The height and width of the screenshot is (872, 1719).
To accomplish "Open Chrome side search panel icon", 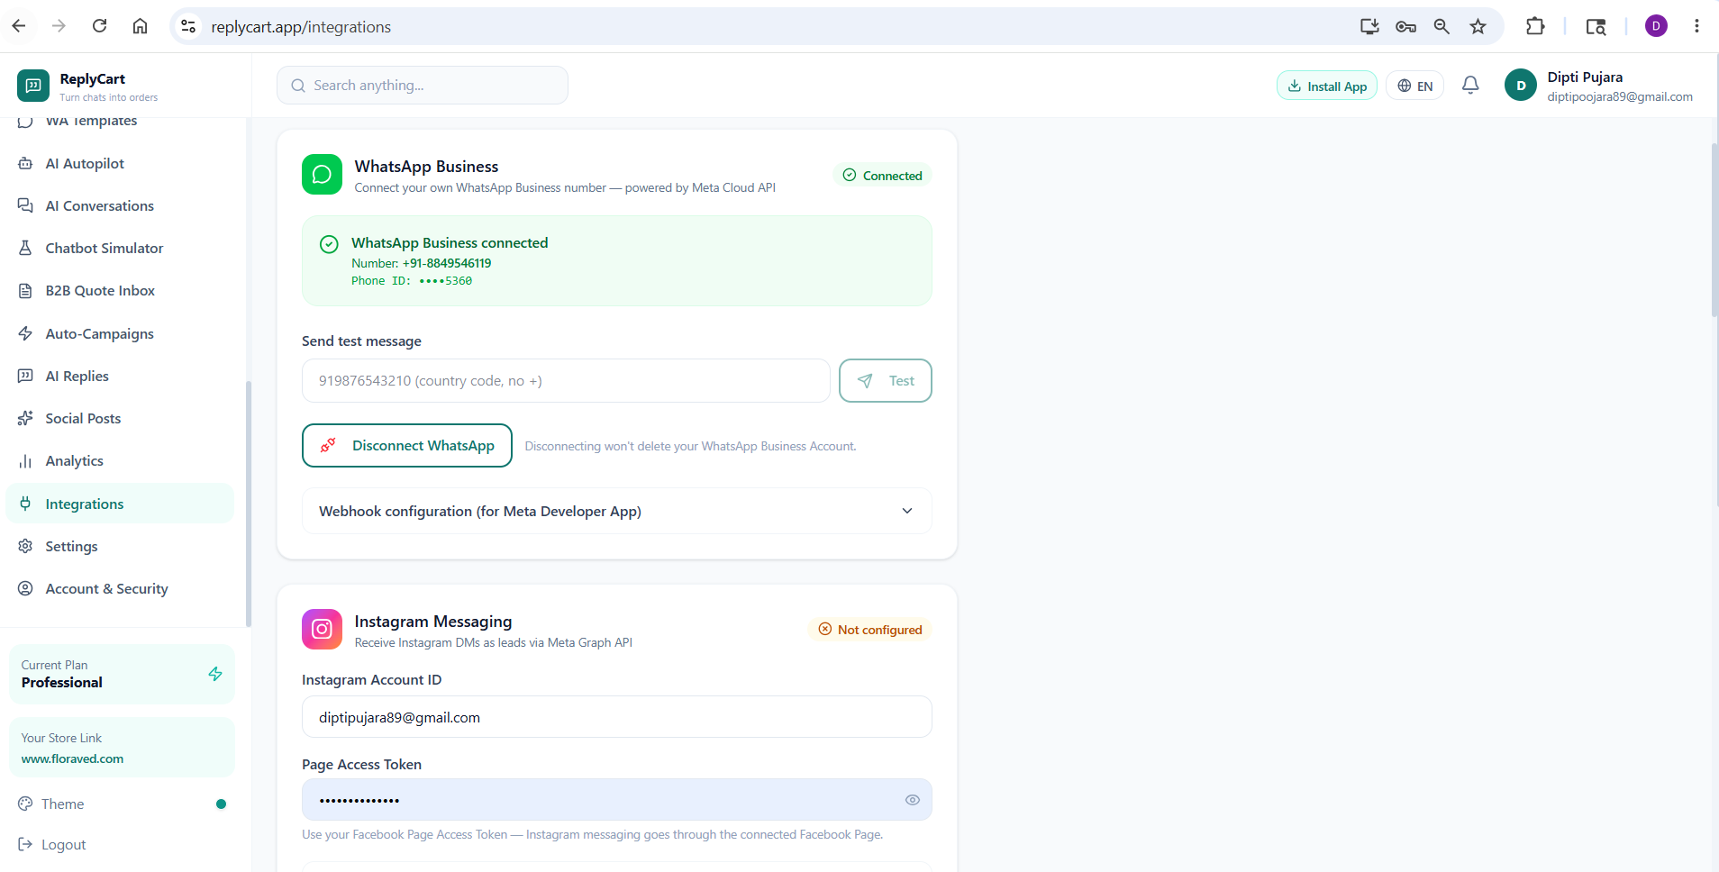I will point(1596,26).
